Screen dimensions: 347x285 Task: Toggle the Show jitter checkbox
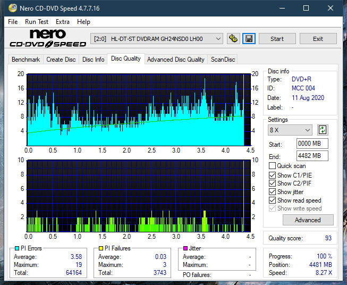coord(272,192)
